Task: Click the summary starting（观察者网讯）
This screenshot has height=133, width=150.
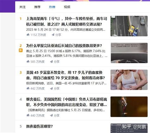Action: click(66, 110)
